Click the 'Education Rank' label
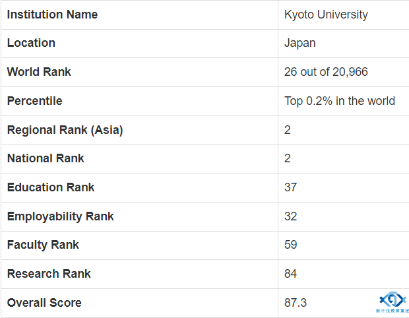The height and width of the screenshot is (318, 409). (x=51, y=187)
